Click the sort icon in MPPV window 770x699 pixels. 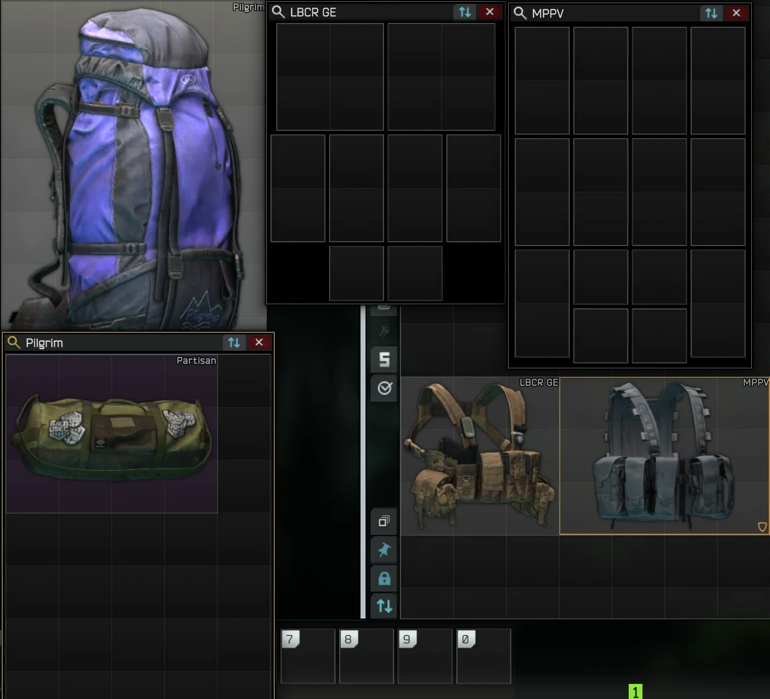point(711,13)
